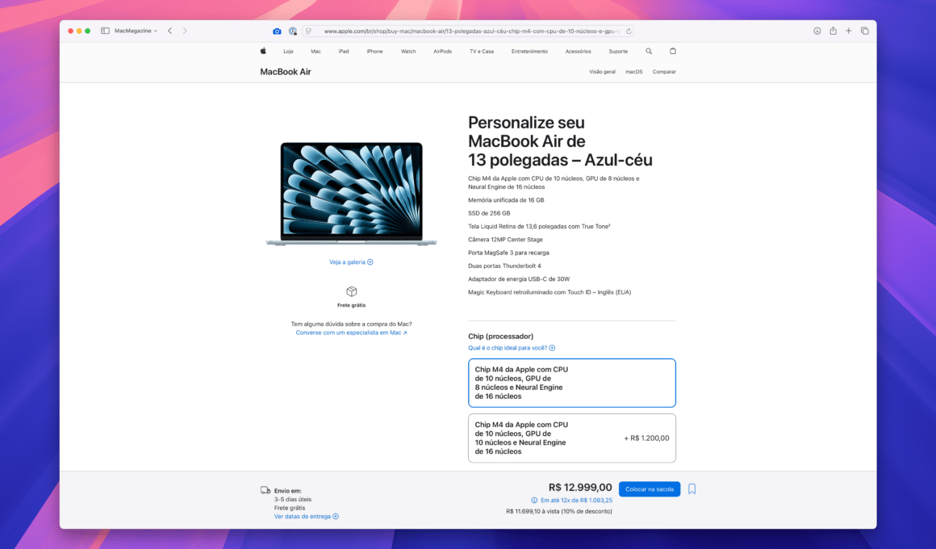936x549 pixels.
Task: Open the Loja menu
Action: (288, 52)
